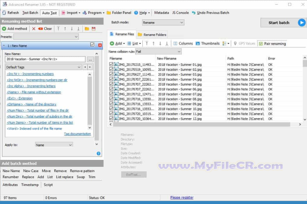Open the JS Console

click(180, 13)
